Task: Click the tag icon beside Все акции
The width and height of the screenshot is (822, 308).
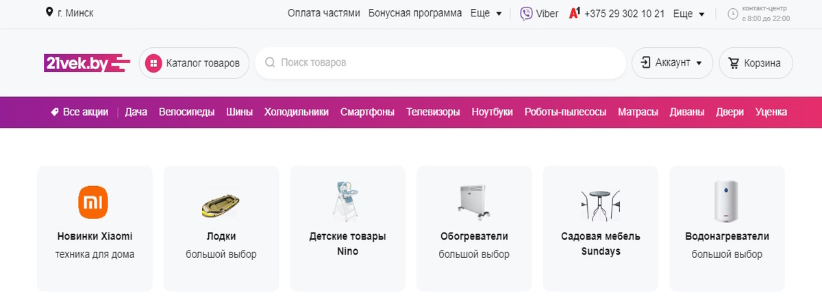Action: pos(55,112)
